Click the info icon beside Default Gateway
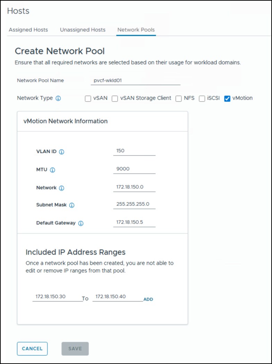 tap(81, 223)
